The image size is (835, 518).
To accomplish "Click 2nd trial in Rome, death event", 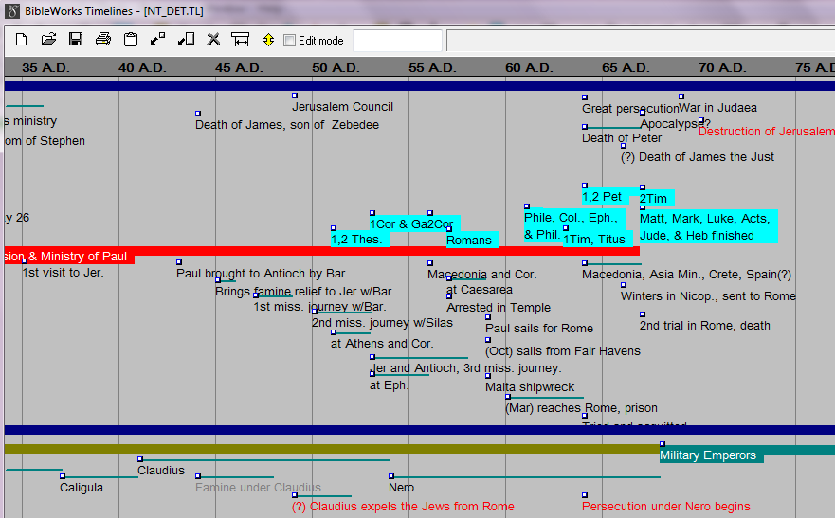I will (x=704, y=326).
